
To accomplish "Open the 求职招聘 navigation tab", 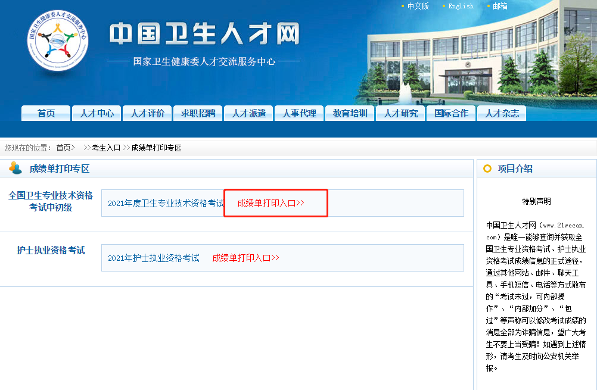I will point(198,113).
